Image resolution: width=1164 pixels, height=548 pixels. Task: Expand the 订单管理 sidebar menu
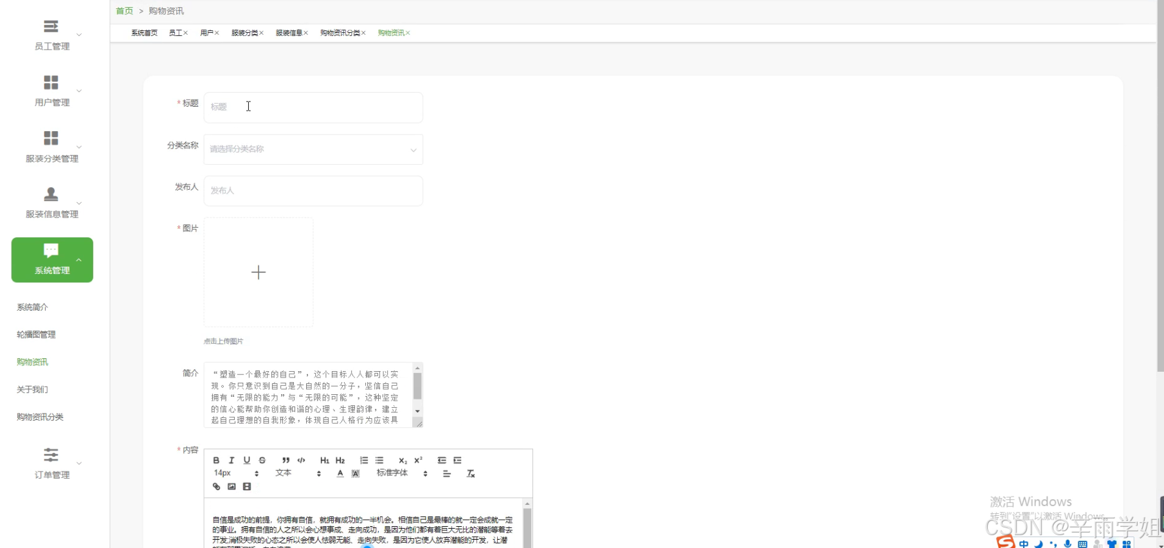52,463
